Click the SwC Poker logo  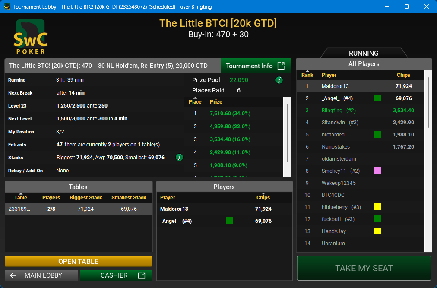pyautogui.click(x=31, y=37)
